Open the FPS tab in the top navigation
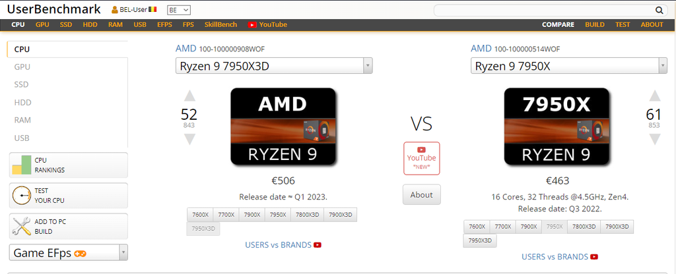The image size is (676, 274). pyautogui.click(x=188, y=25)
